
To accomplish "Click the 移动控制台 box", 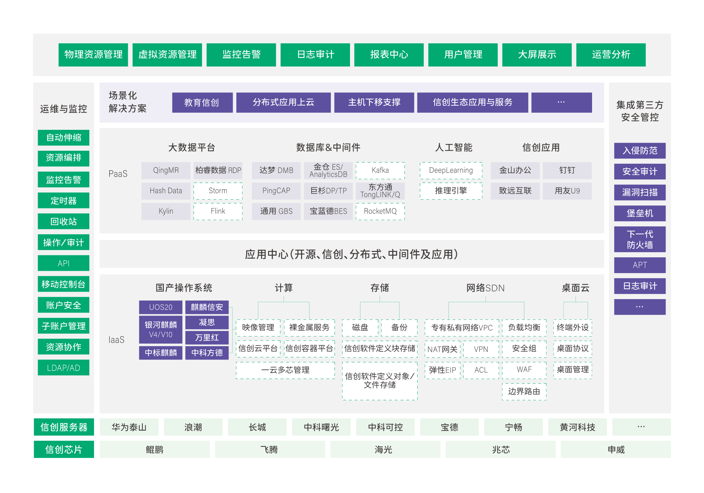I will point(64,284).
